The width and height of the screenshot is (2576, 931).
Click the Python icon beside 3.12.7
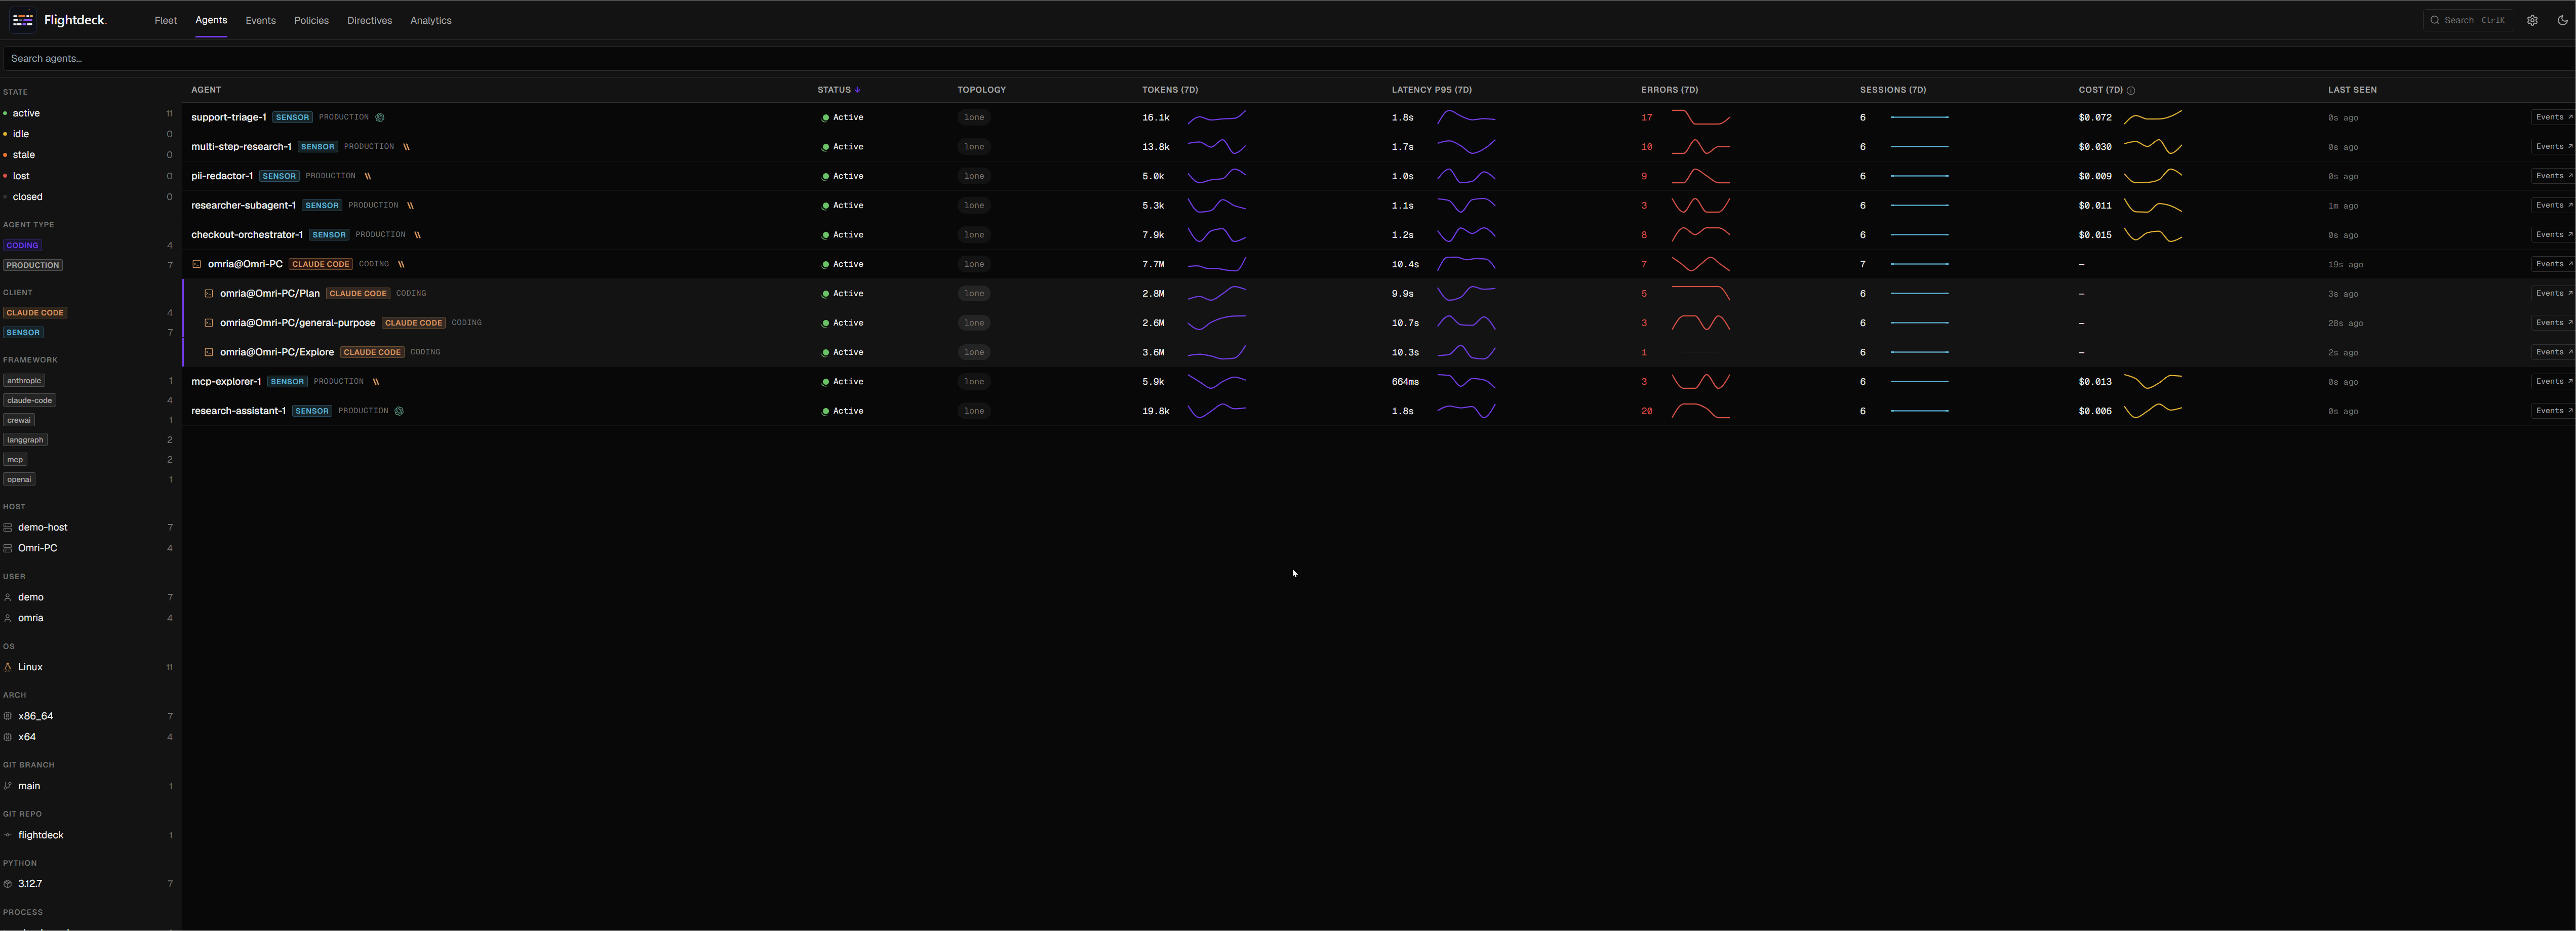[x=8, y=884]
